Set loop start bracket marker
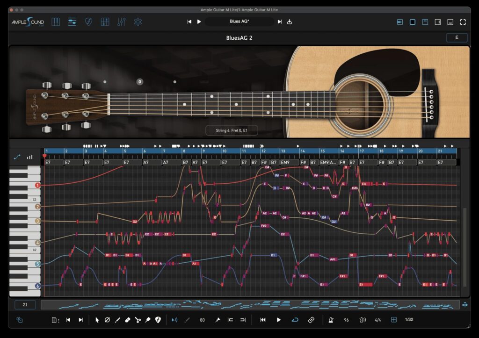Image resolution: width=479 pixels, height=338 pixels. pyautogui.click(x=230, y=320)
